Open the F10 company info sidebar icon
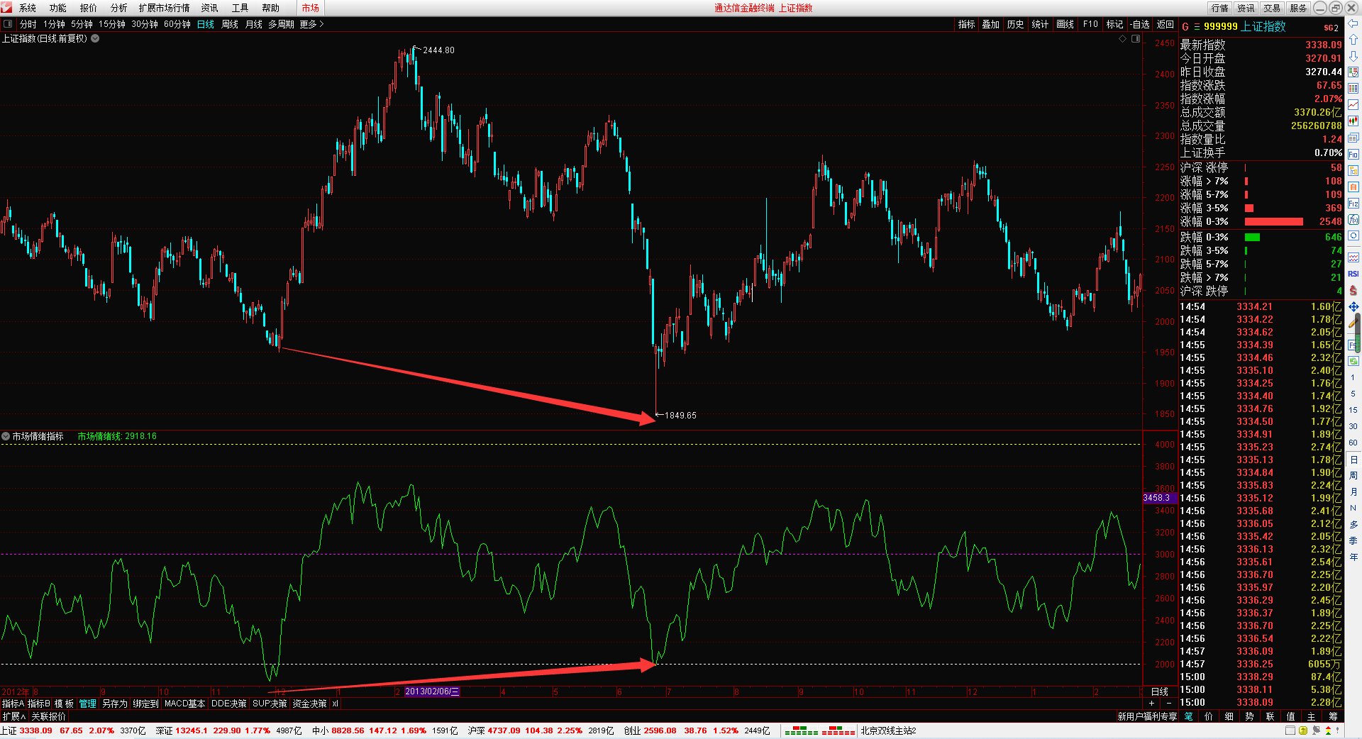Image resolution: width=1362 pixels, height=739 pixels. 1353,154
